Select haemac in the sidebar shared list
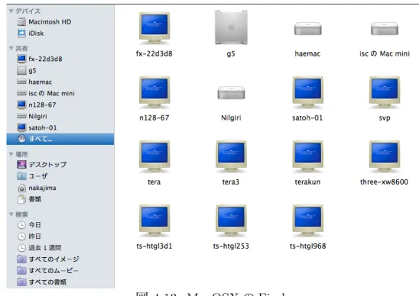The width and height of the screenshot is (419, 296). tap(60, 82)
